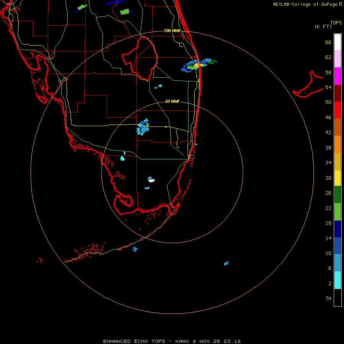The width and height of the screenshot is (344, 344).
Task: Click legend value 46
Action: point(328,118)
